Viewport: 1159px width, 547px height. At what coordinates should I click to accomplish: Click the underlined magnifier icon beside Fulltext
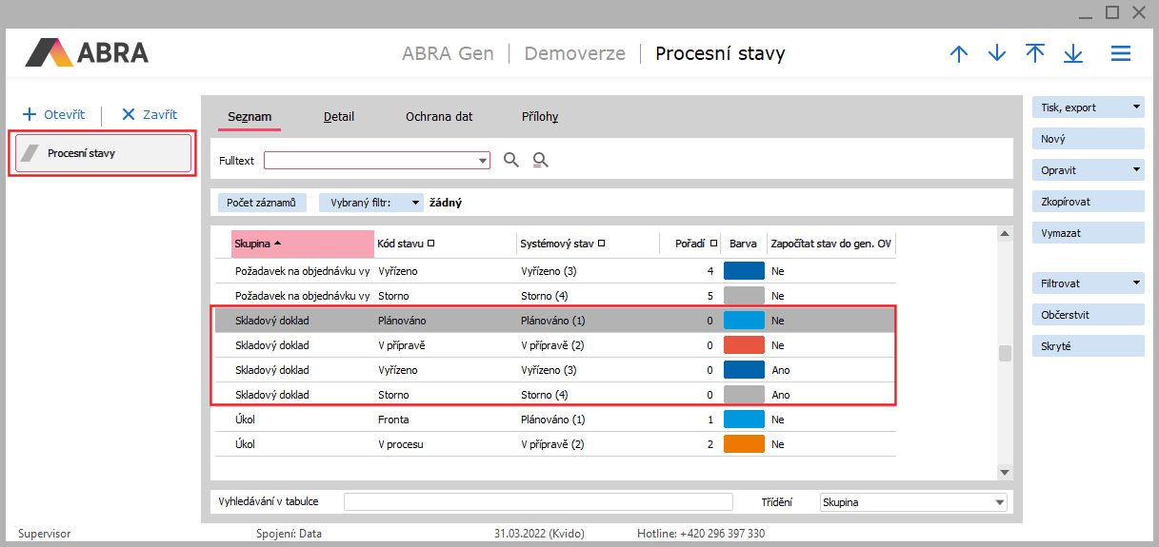(540, 161)
